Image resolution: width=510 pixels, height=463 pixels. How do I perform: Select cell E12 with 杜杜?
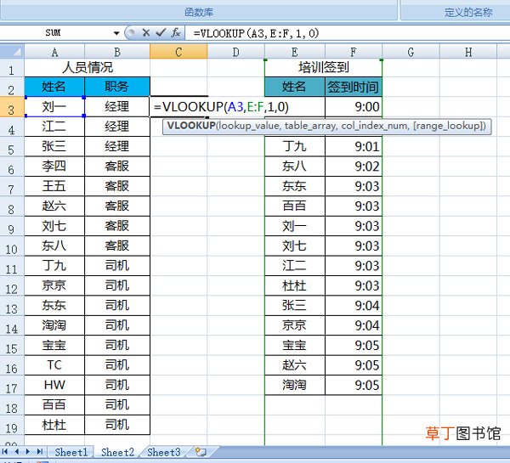point(295,285)
